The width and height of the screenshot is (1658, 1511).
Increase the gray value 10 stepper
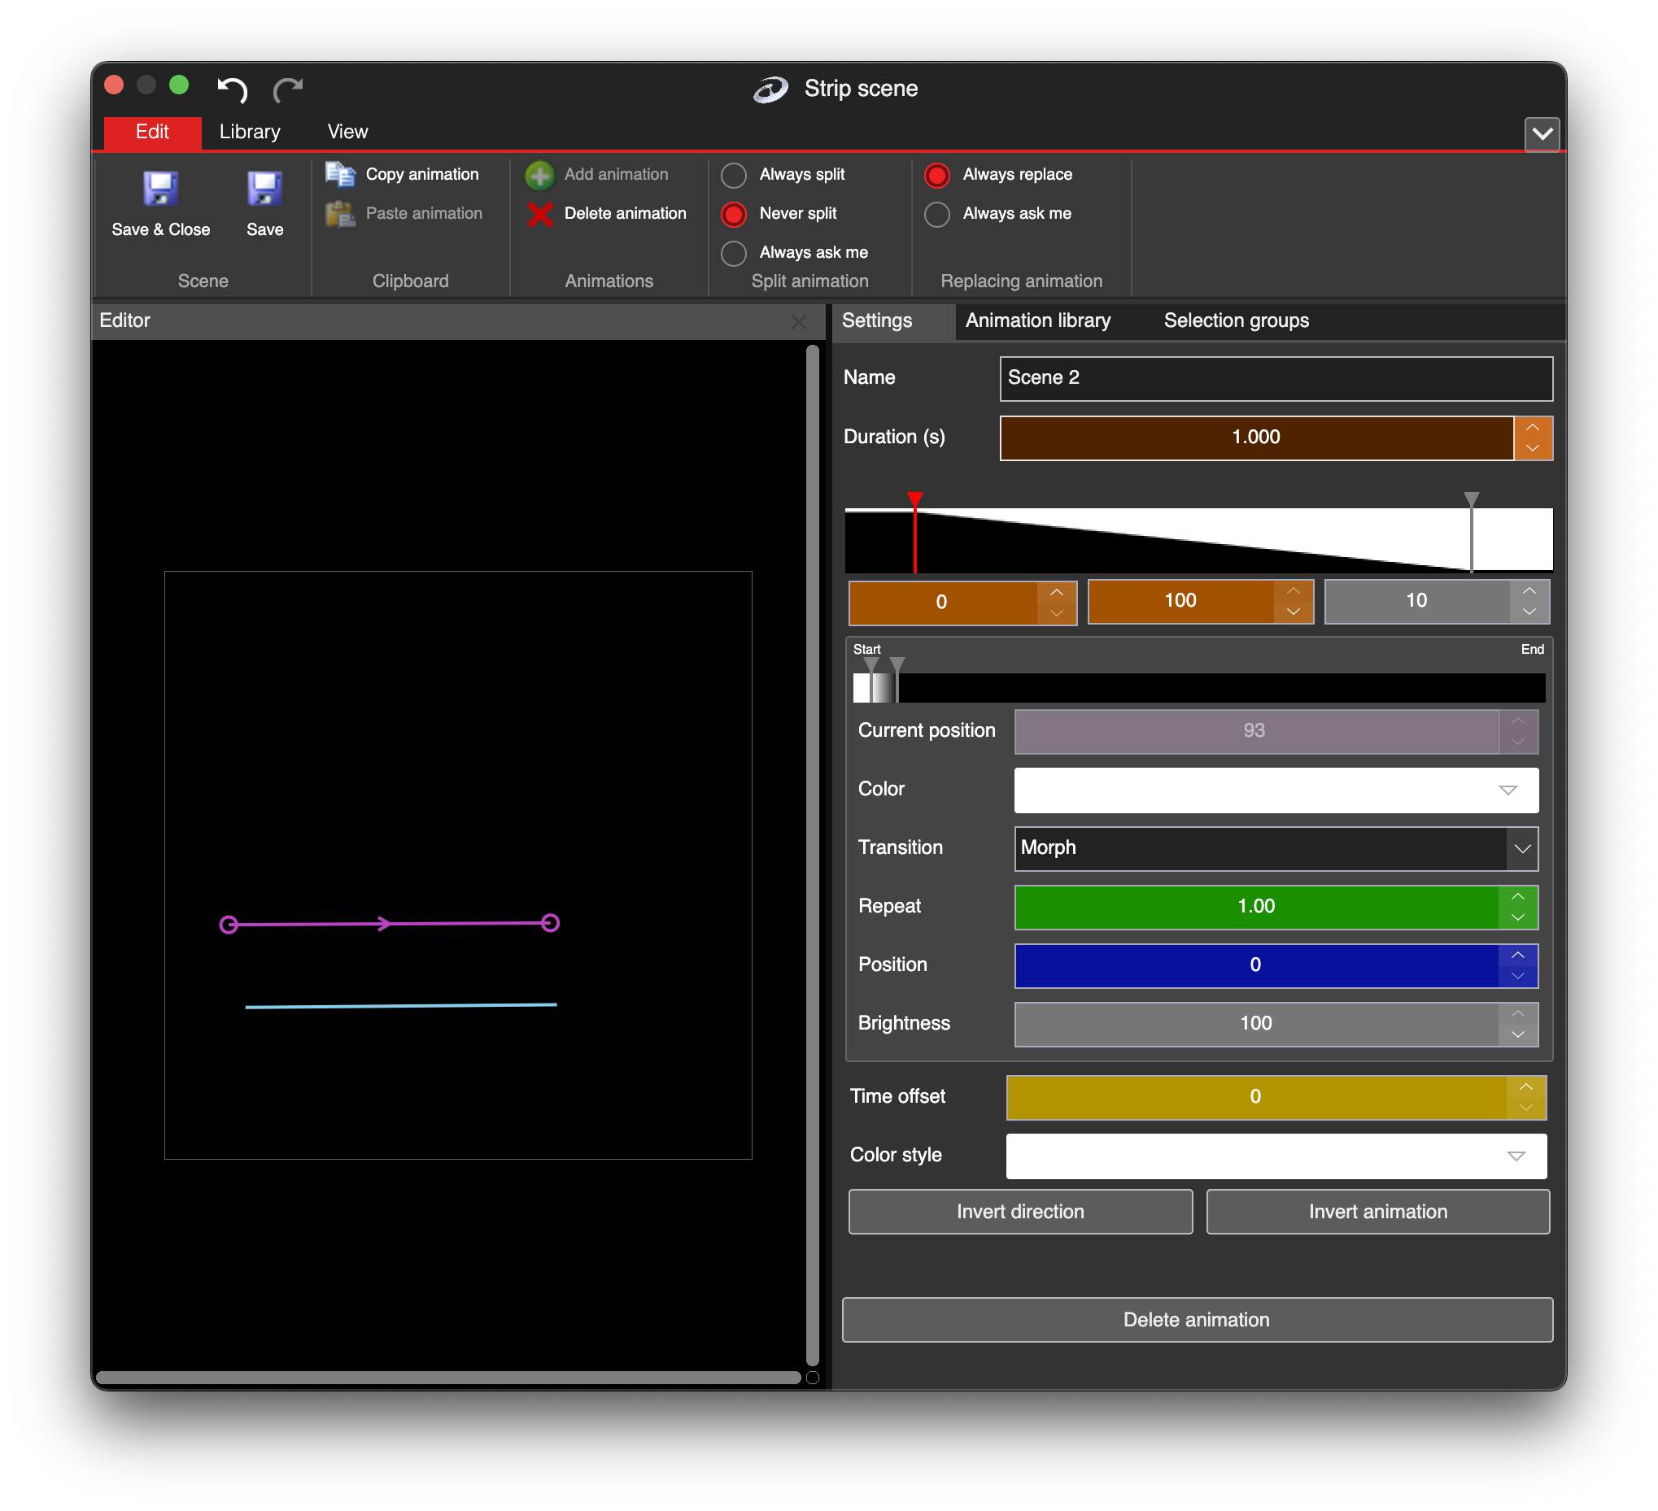pyautogui.click(x=1529, y=590)
